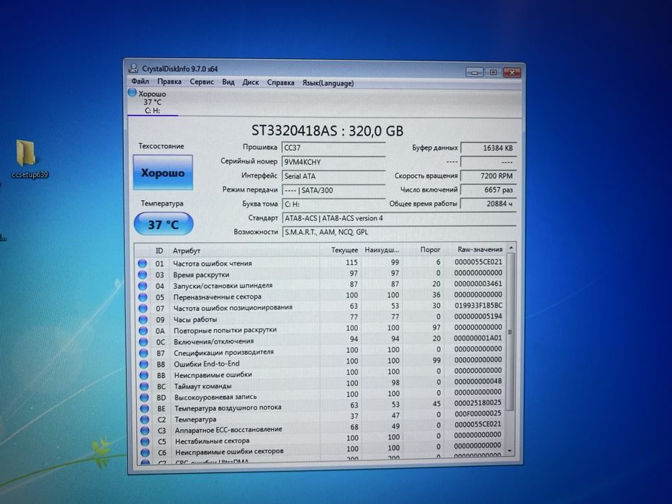Click status icon for Температура воздушного потока
Screen dimensions: 672x504
(x=145, y=409)
